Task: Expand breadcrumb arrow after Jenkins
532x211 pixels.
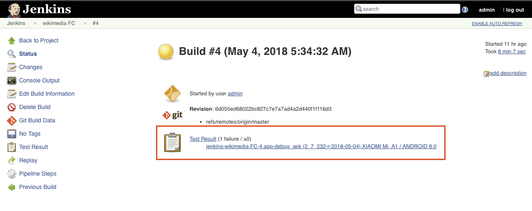Action: click(35, 23)
